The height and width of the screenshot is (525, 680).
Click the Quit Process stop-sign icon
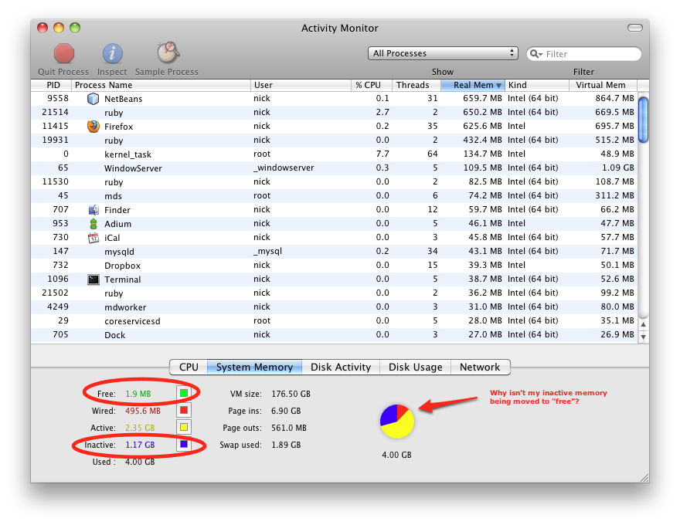click(63, 54)
